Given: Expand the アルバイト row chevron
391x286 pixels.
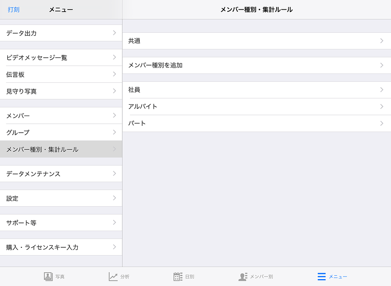Looking at the screenshot, I should tap(382, 106).
